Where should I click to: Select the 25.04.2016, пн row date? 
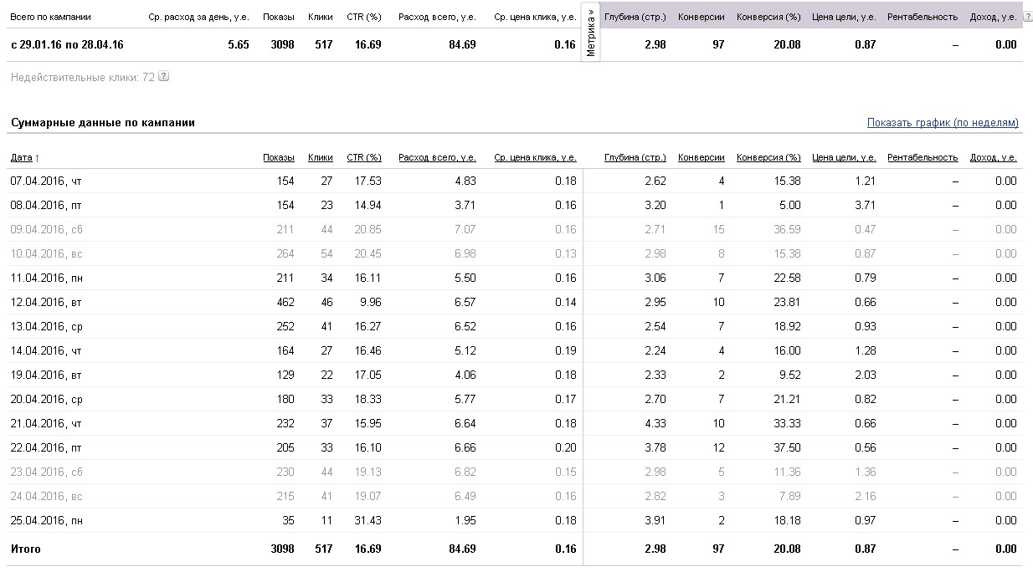[x=45, y=520]
